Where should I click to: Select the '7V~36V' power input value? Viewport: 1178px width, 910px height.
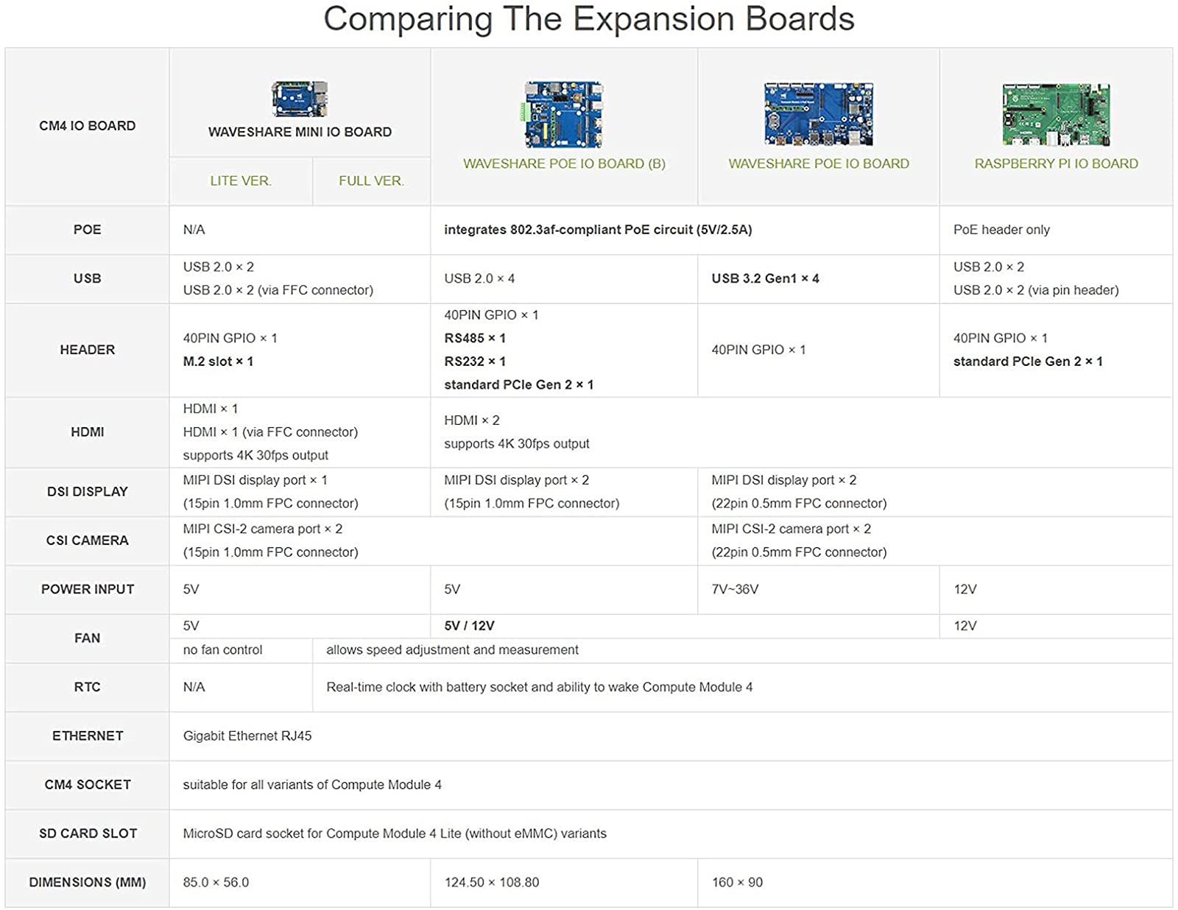tap(735, 589)
